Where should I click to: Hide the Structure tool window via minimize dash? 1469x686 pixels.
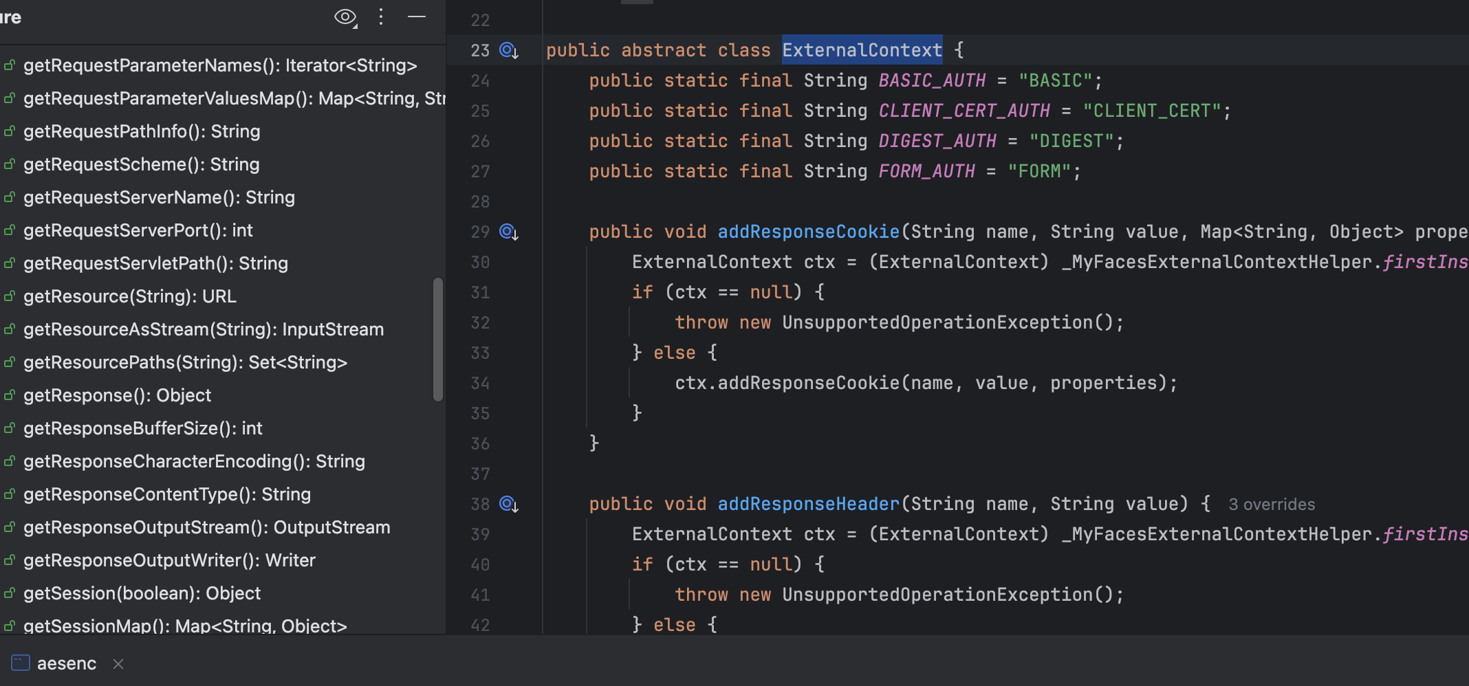click(x=417, y=17)
